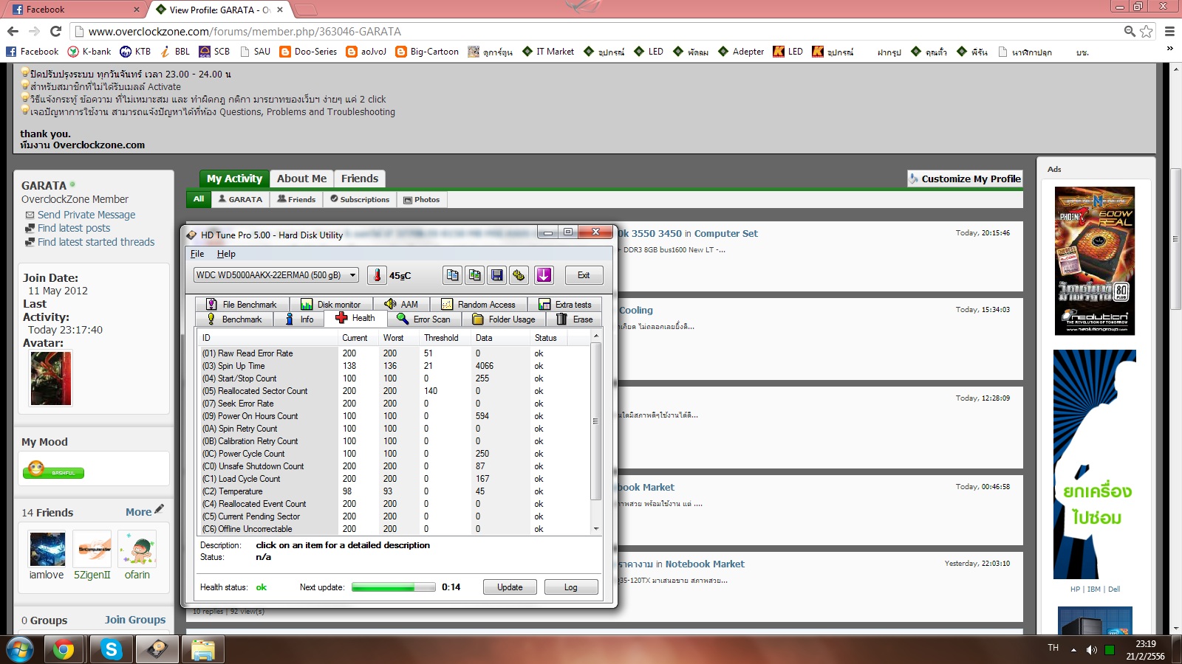Open the Folder Usage tab
This screenshot has height=664, width=1182.
click(x=504, y=319)
